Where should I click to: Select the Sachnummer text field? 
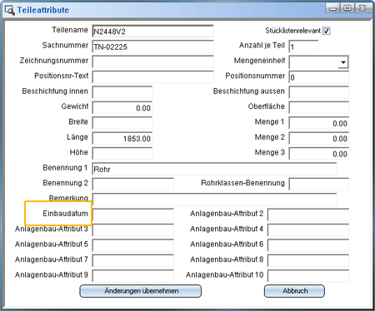tap(152, 47)
